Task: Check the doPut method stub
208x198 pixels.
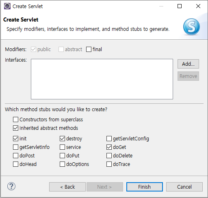Action: (62, 156)
